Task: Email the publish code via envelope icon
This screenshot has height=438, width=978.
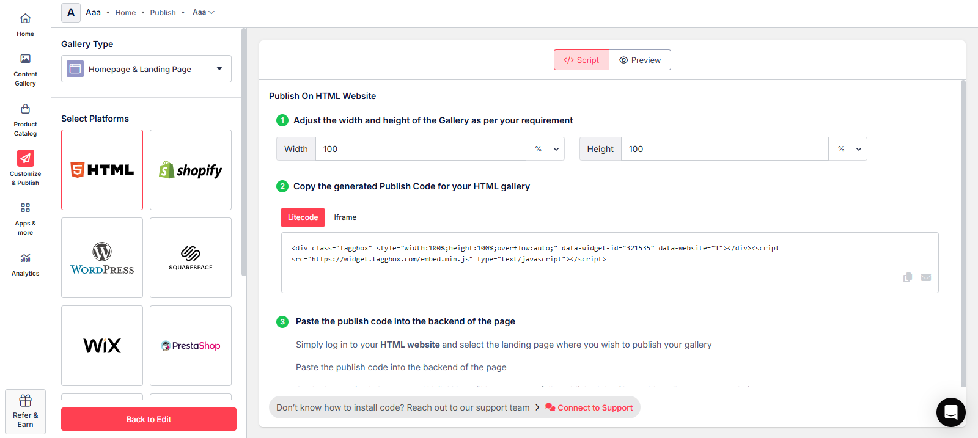Action: pos(926,277)
